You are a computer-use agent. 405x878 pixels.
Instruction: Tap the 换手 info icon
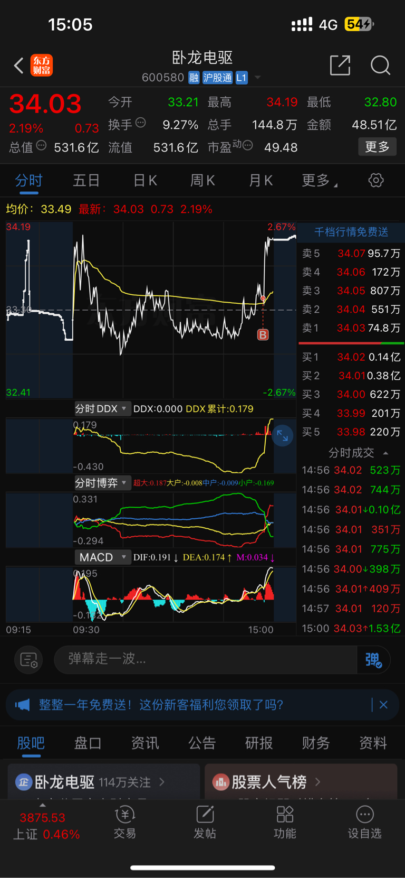[140, 123]
